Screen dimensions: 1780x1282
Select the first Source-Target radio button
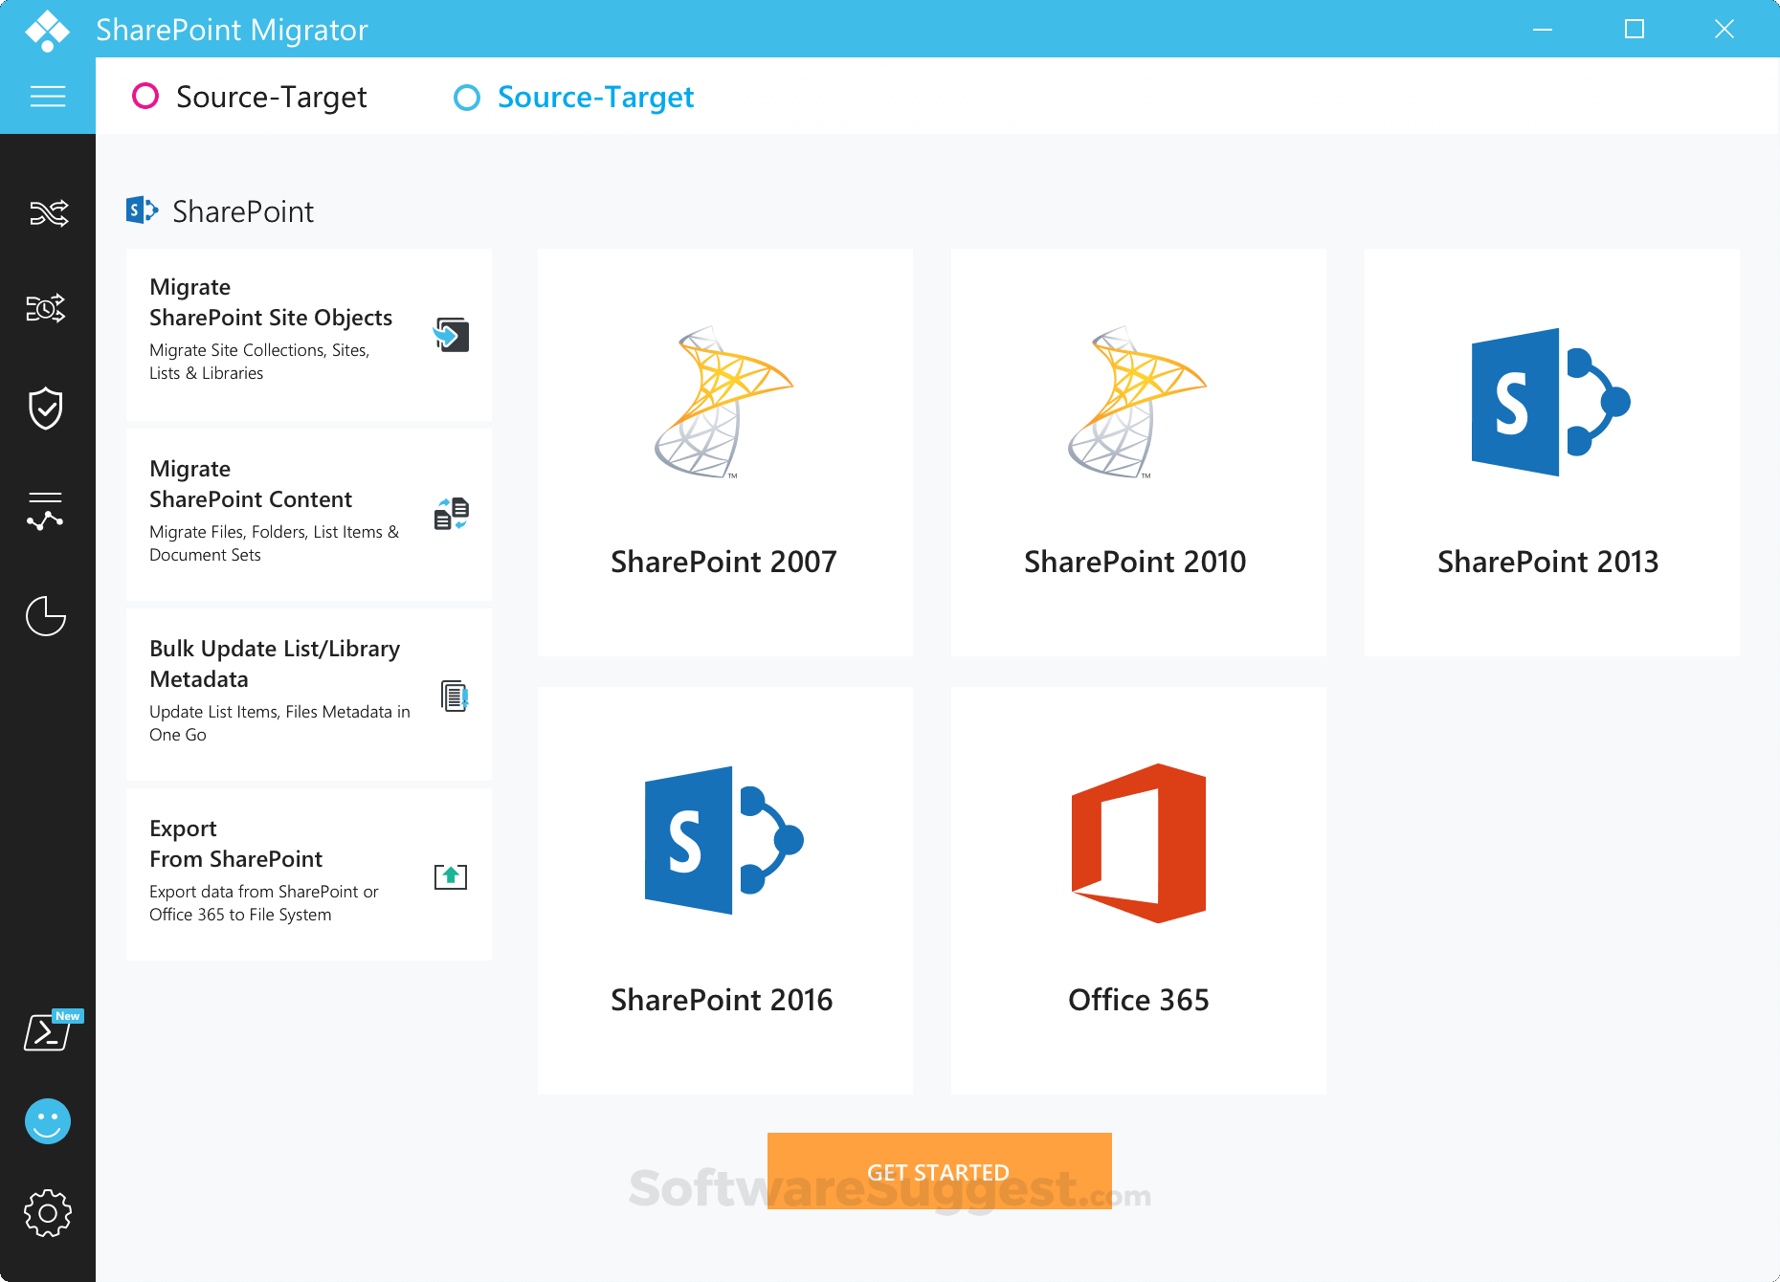[145, 97]
